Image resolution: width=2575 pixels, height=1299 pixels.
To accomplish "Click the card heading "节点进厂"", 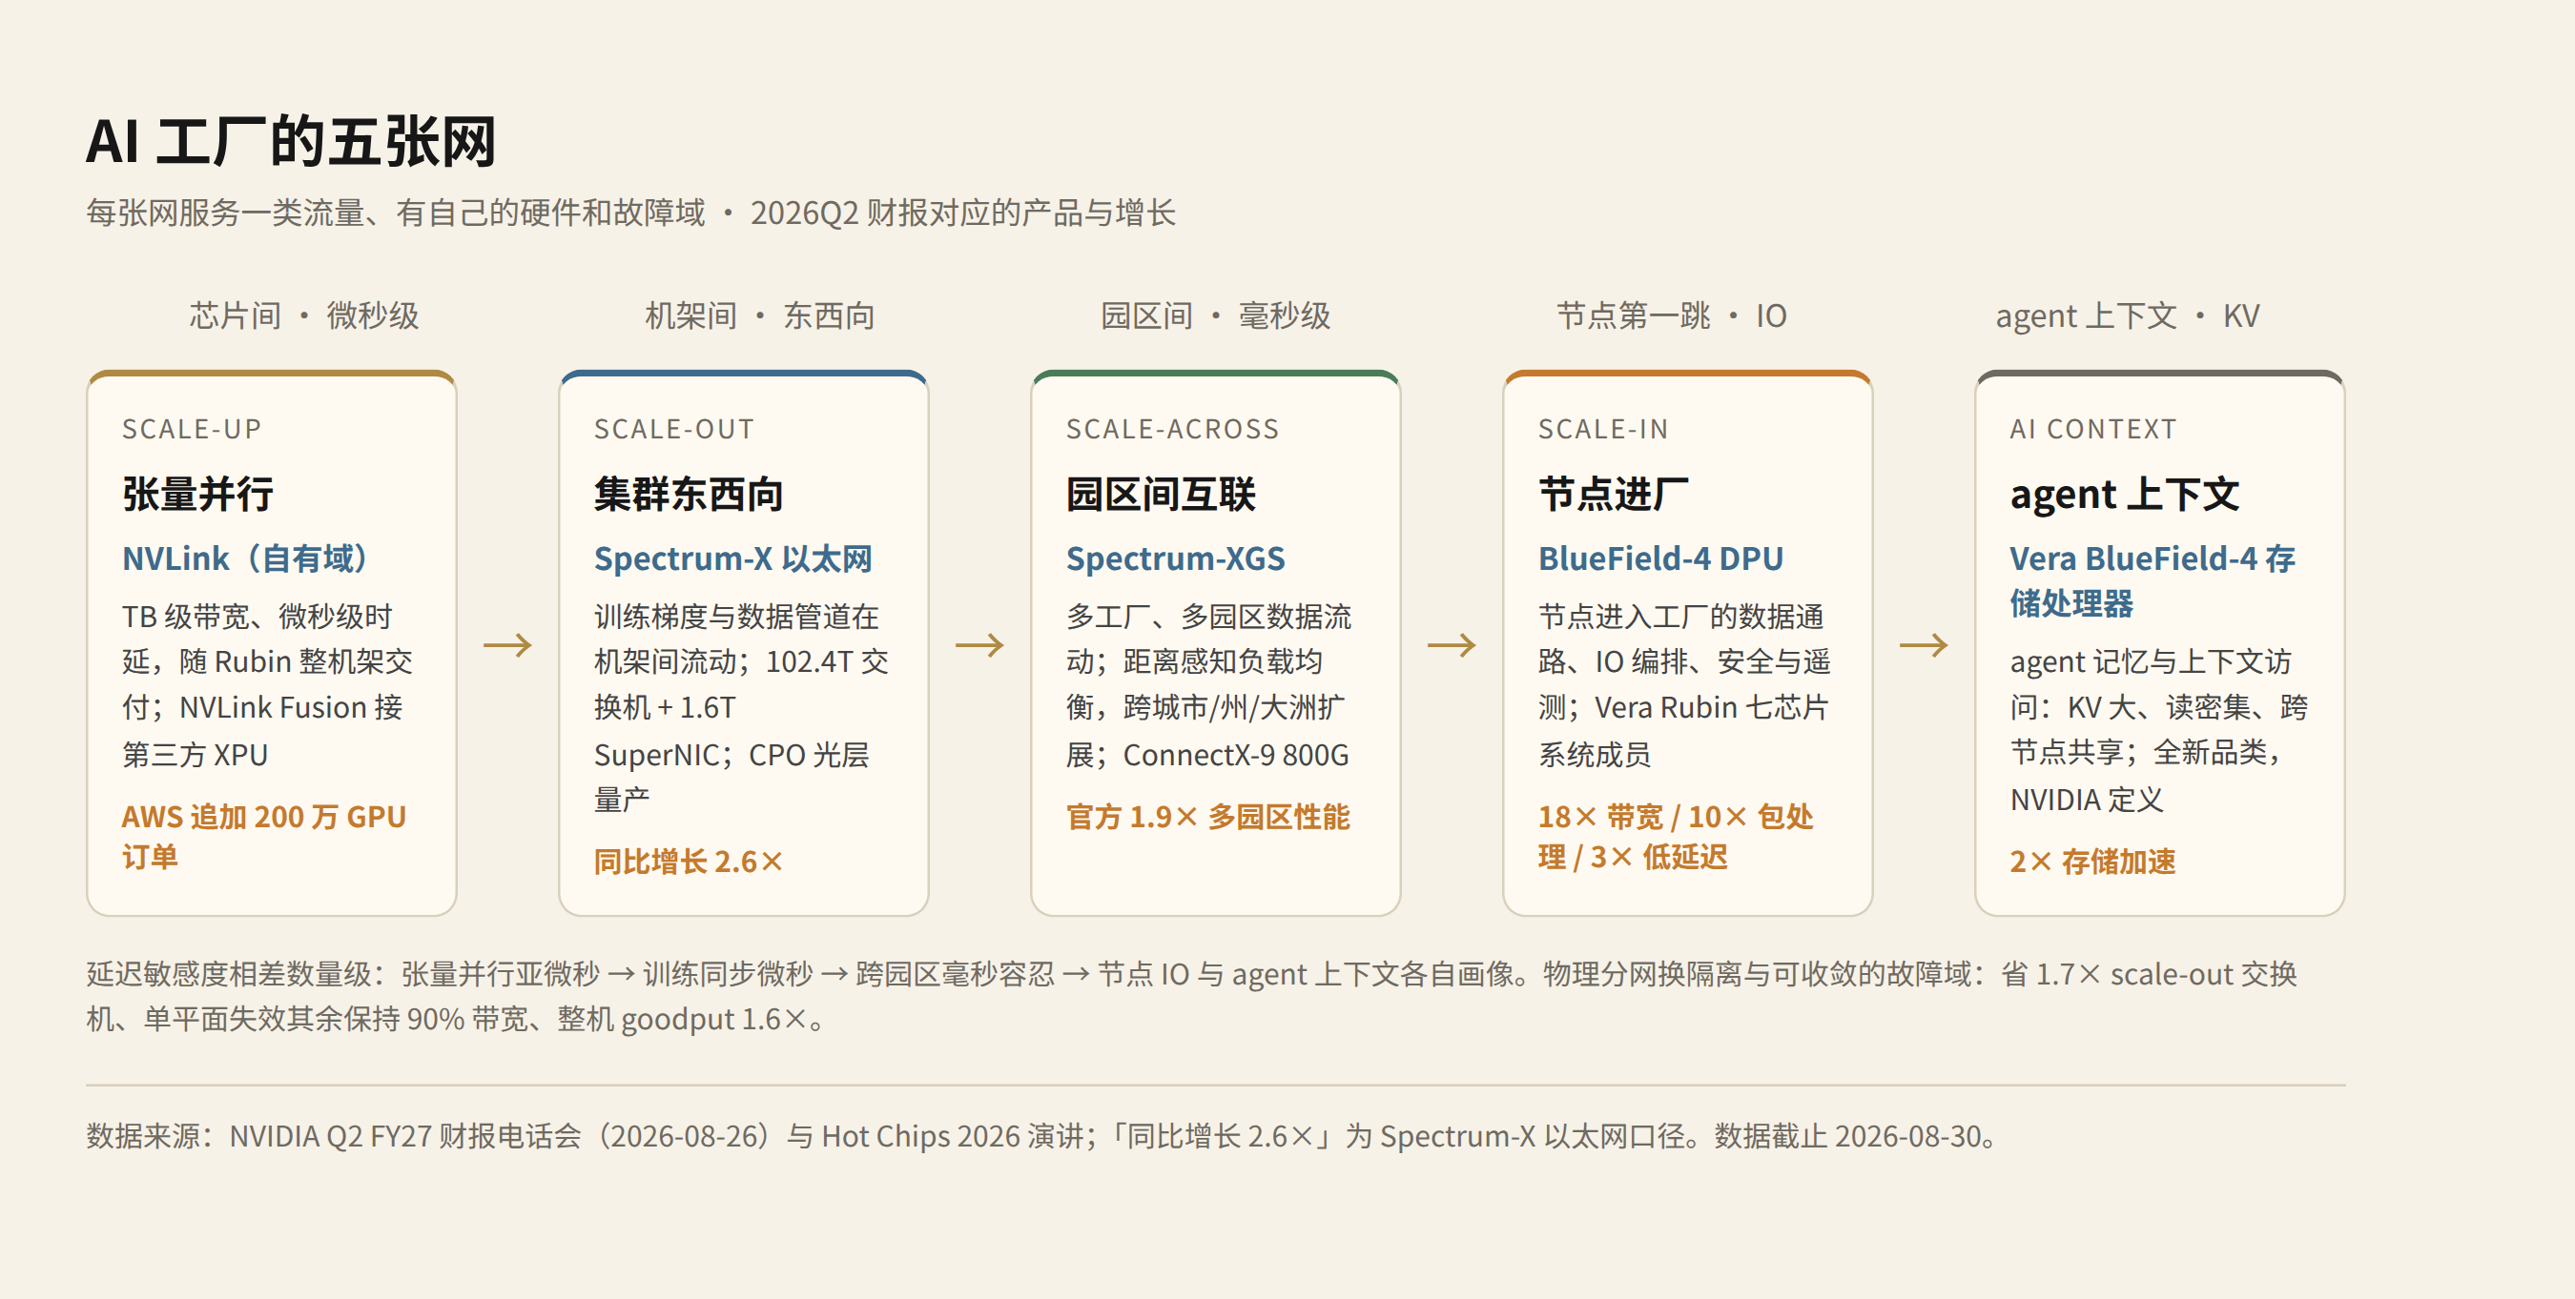I will pyautogui.click(x=1614, y=495).
